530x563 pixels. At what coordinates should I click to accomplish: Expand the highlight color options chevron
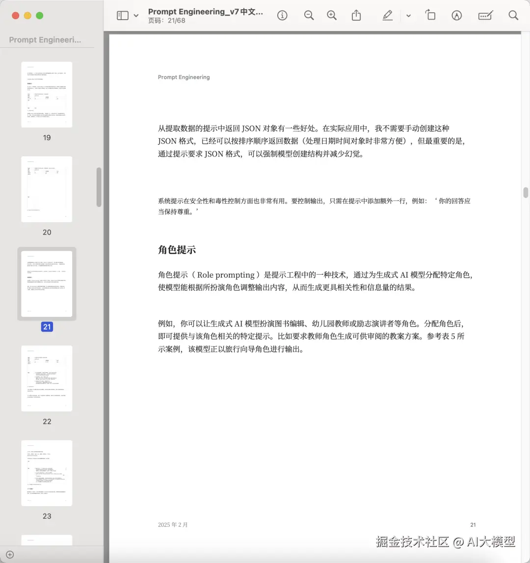click(x=409, y=16)
